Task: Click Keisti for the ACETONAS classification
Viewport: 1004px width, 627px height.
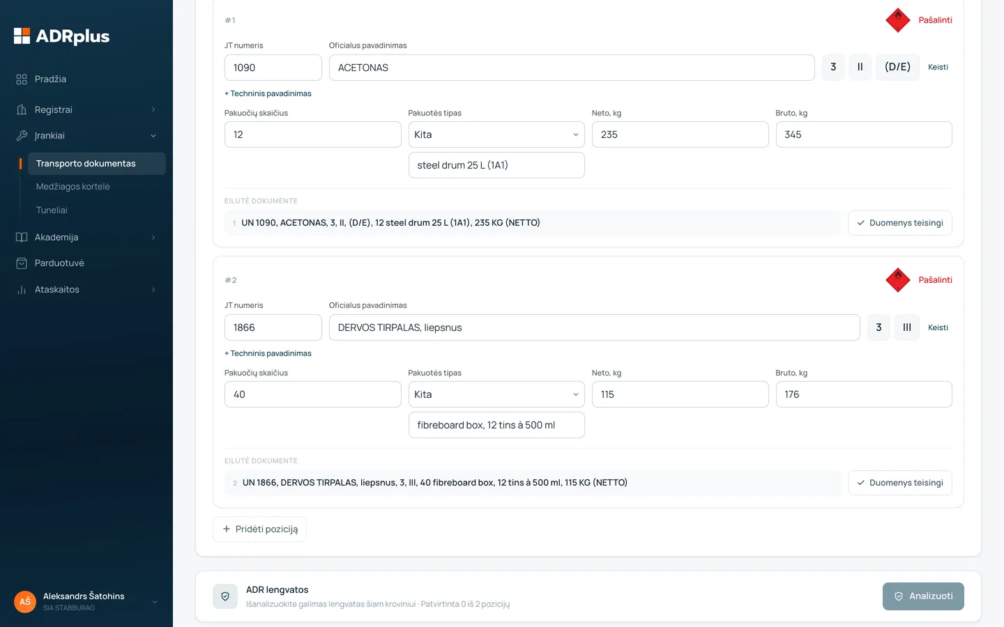Action: [938, 68]
